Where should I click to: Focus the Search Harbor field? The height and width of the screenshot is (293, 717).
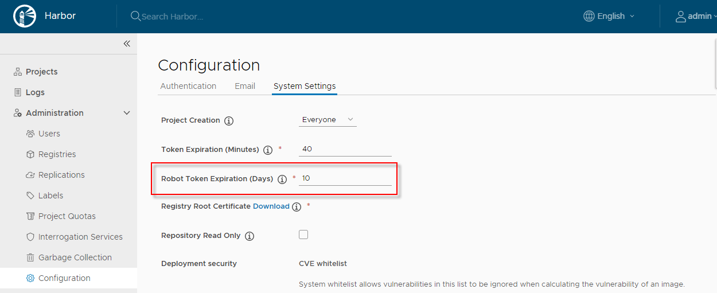point(172,17)
